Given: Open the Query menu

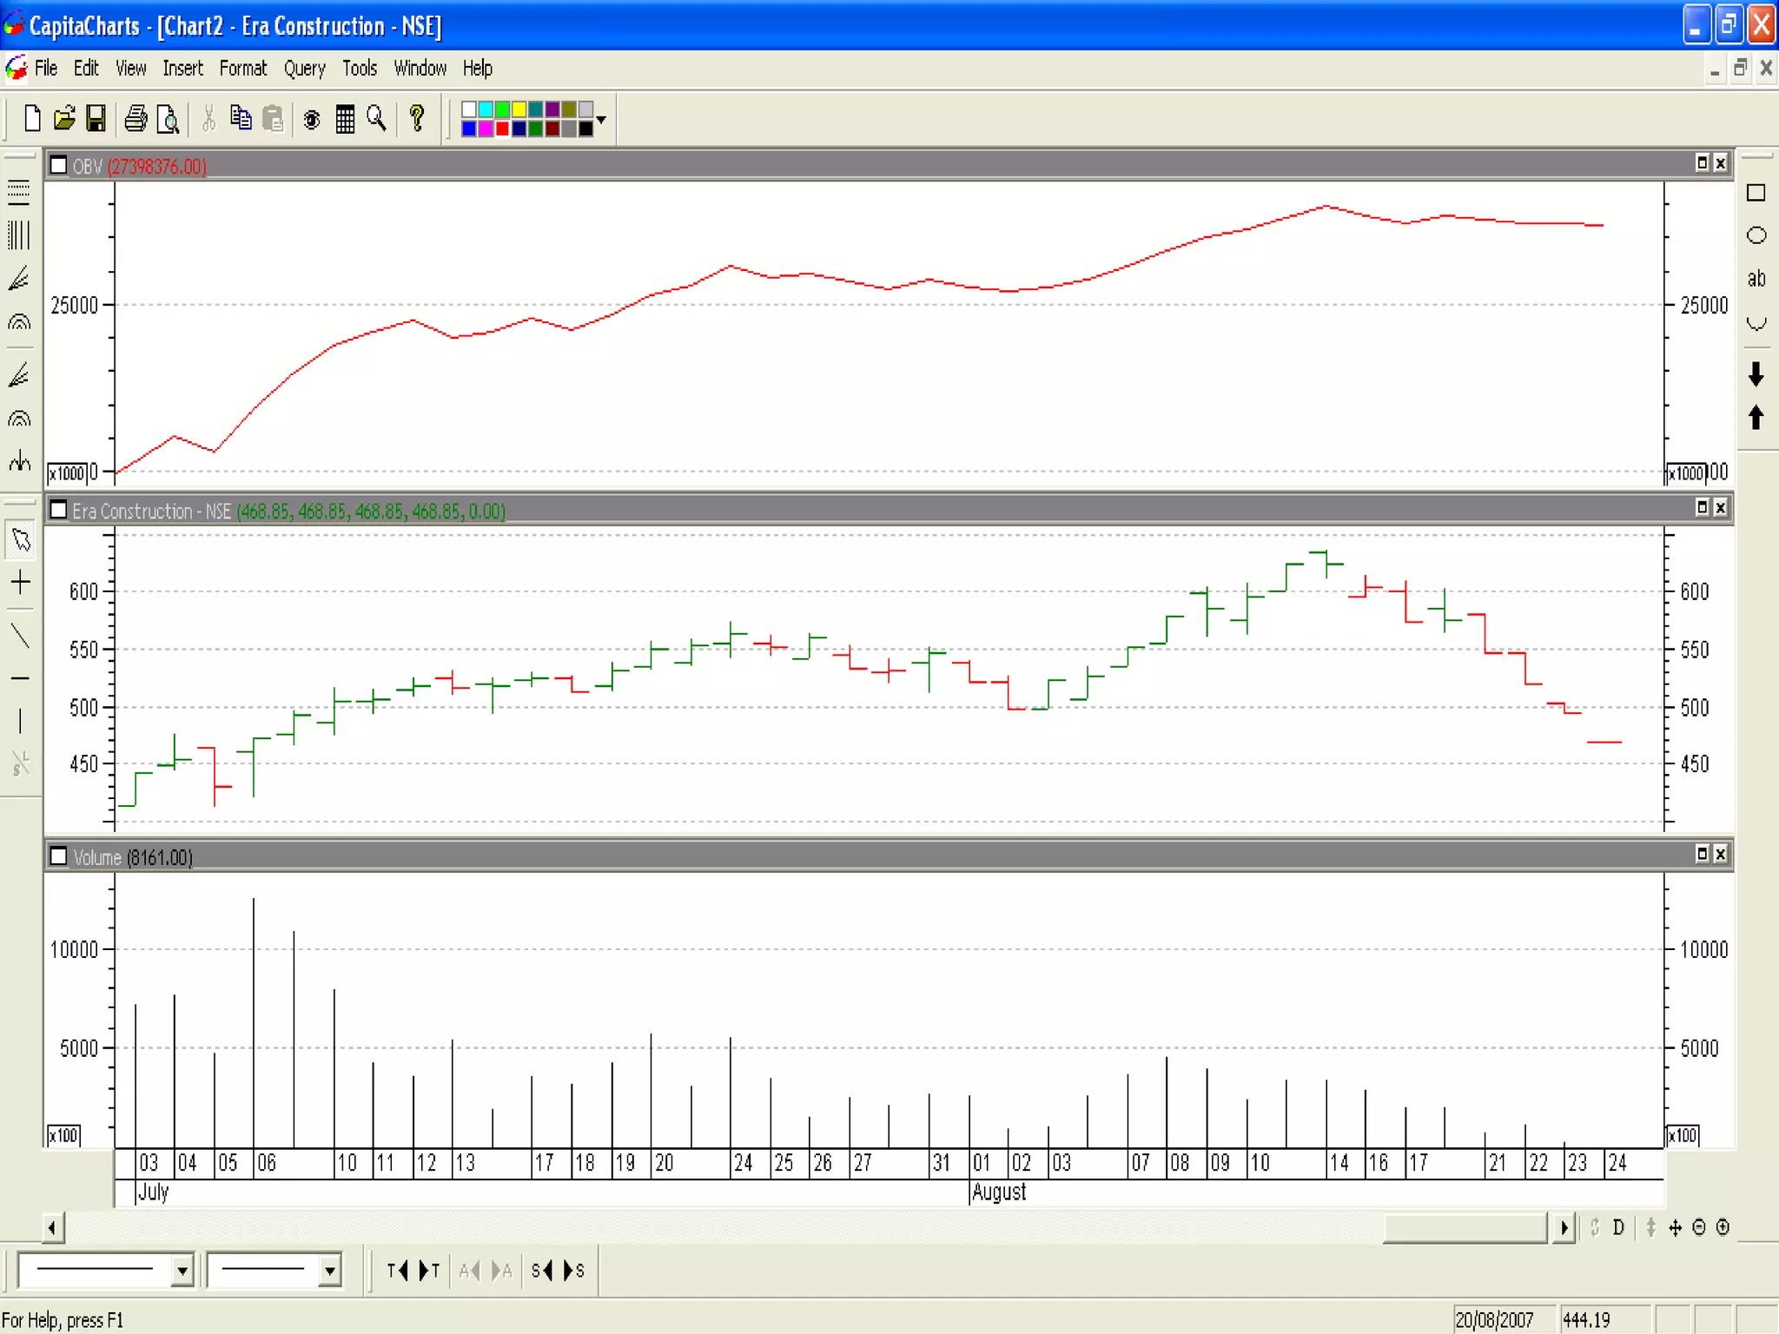Looking at the screenshot, I should pyautogui.click(x=304, y=68).
